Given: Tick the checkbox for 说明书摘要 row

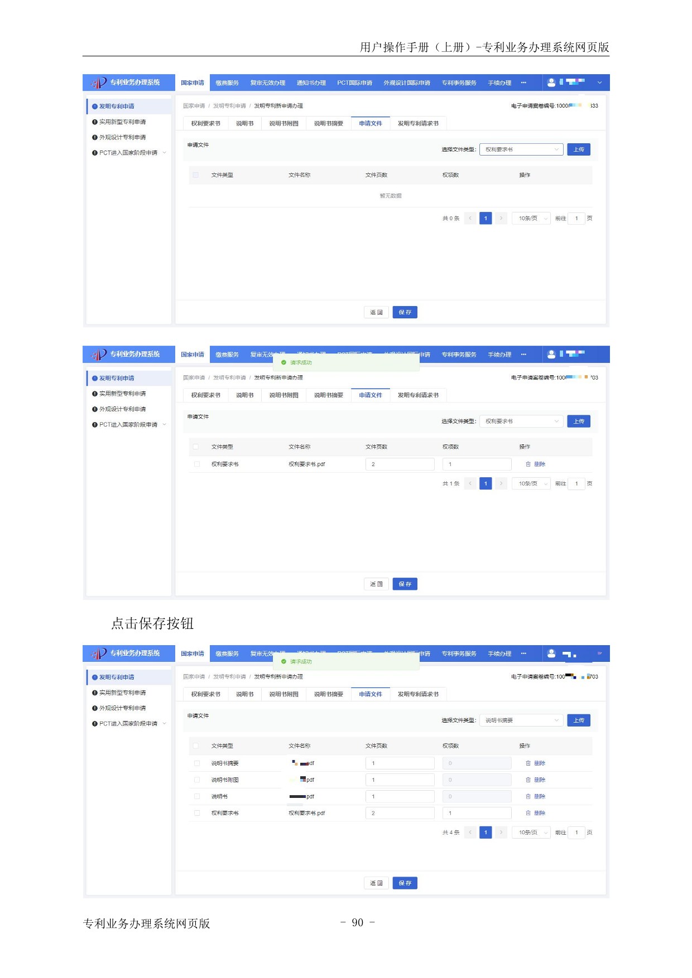Looking at the screenshot, I should point(197,763).
